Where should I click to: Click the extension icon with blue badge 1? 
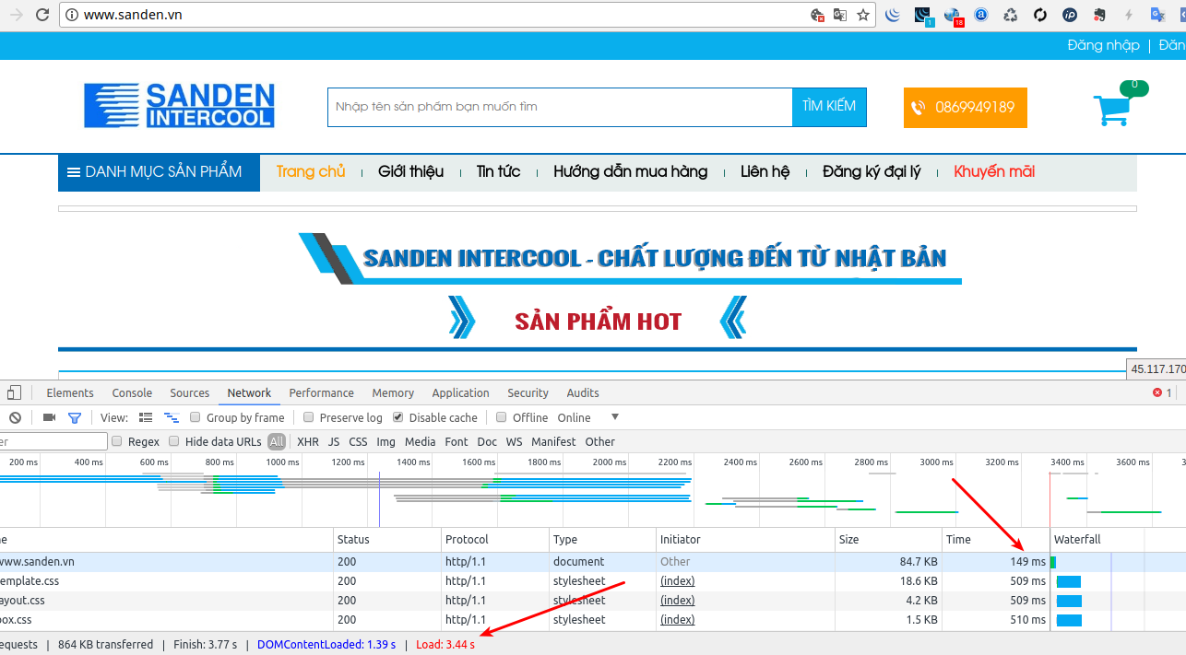(923, 16)
